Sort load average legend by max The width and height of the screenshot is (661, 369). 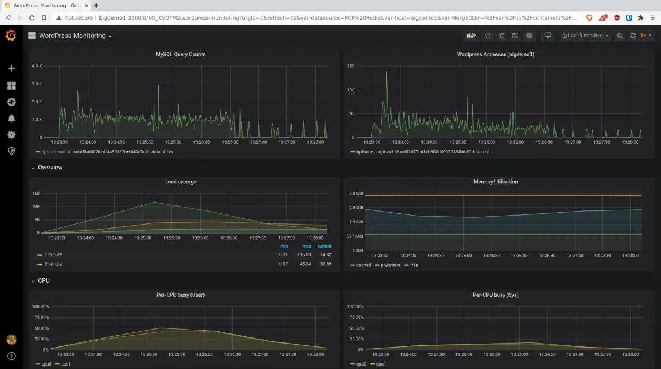(307, 247)
